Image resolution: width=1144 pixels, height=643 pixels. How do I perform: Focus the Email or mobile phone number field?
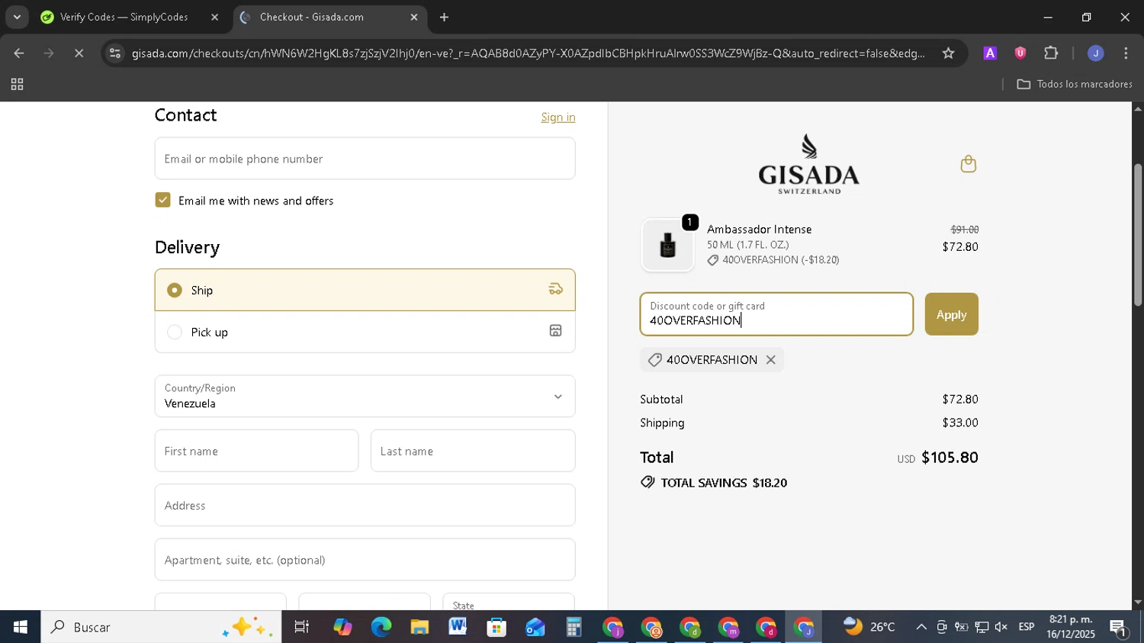coord(365,159)
